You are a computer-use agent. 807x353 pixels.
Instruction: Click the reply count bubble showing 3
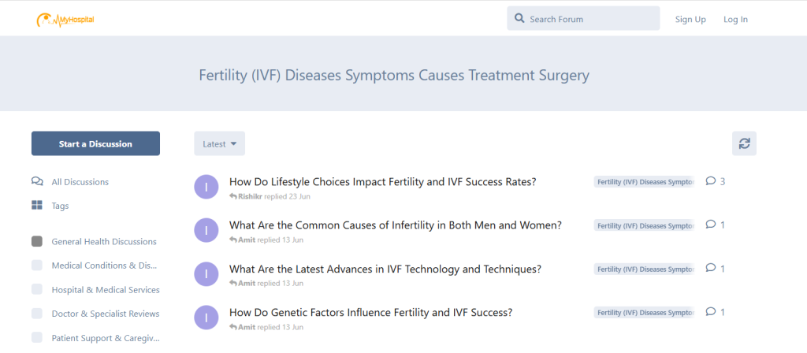(x=716, y=181)
